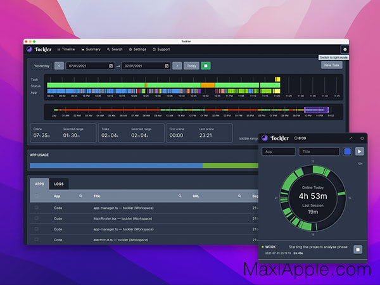The width and height of the screenshot is (380, 285).
Task: Select the purple range brush on overview
Action: [317, 110]
